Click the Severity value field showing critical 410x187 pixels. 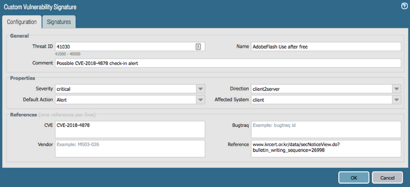coord(126,89)
